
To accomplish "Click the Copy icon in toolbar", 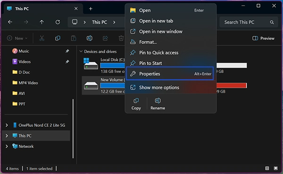I will click(58, 38).
